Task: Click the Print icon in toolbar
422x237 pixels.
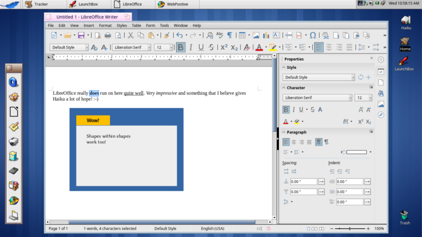Action: pos(108,35)
